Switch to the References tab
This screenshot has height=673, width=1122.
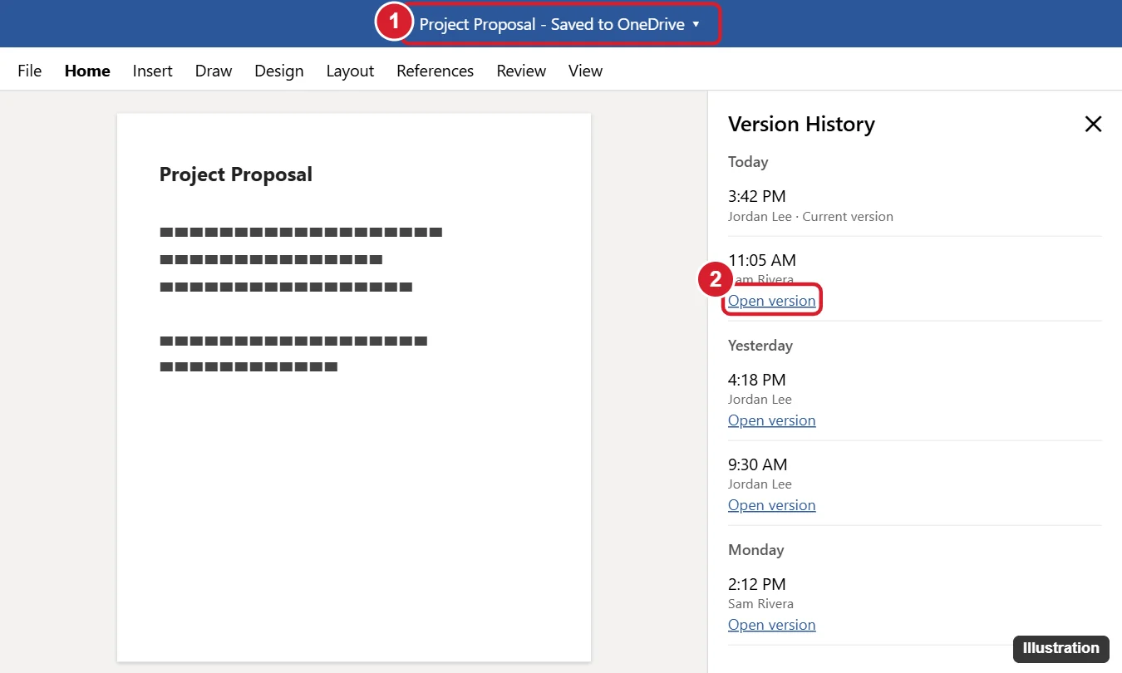(435, 71)
